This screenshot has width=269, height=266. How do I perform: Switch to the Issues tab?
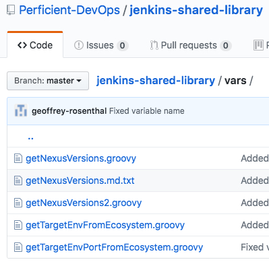(x=101, y=45)
